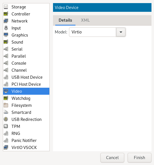154x165 pixels.
Task: Switch to the XML tab
Action: (x=85, y=20)
